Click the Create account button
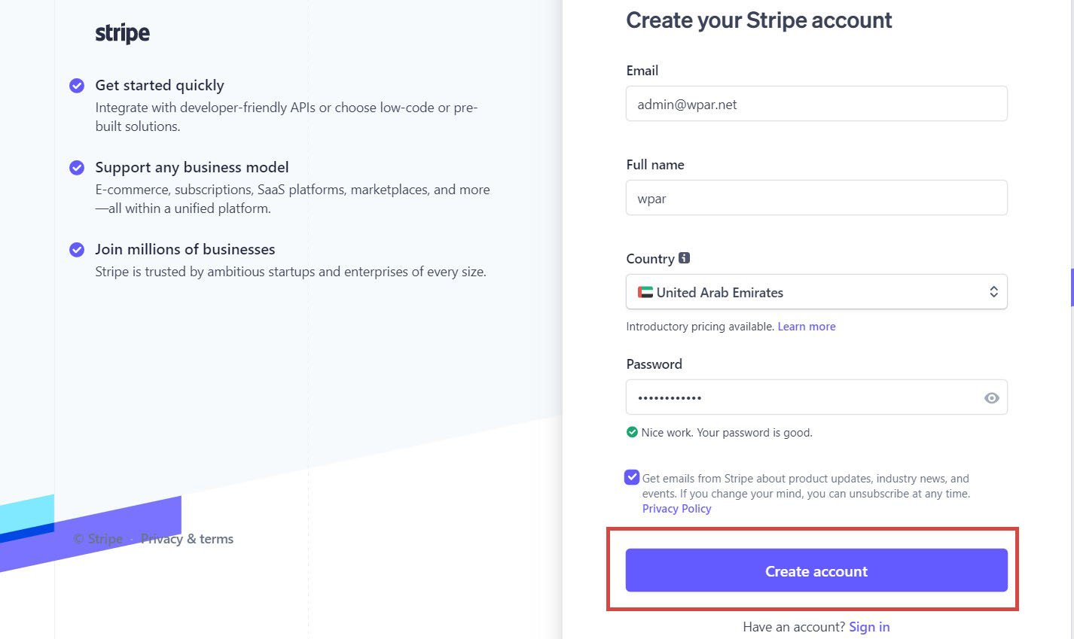This screenshot has width=1074, height=639. coord(816,571)
